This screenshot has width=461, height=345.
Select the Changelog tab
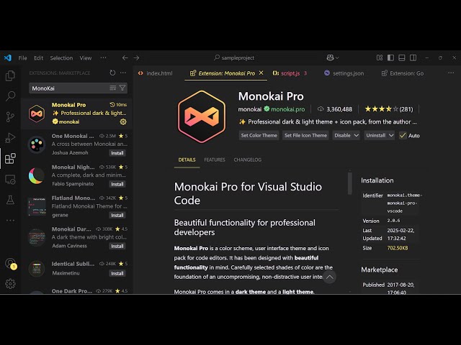[x=247, y=160]
